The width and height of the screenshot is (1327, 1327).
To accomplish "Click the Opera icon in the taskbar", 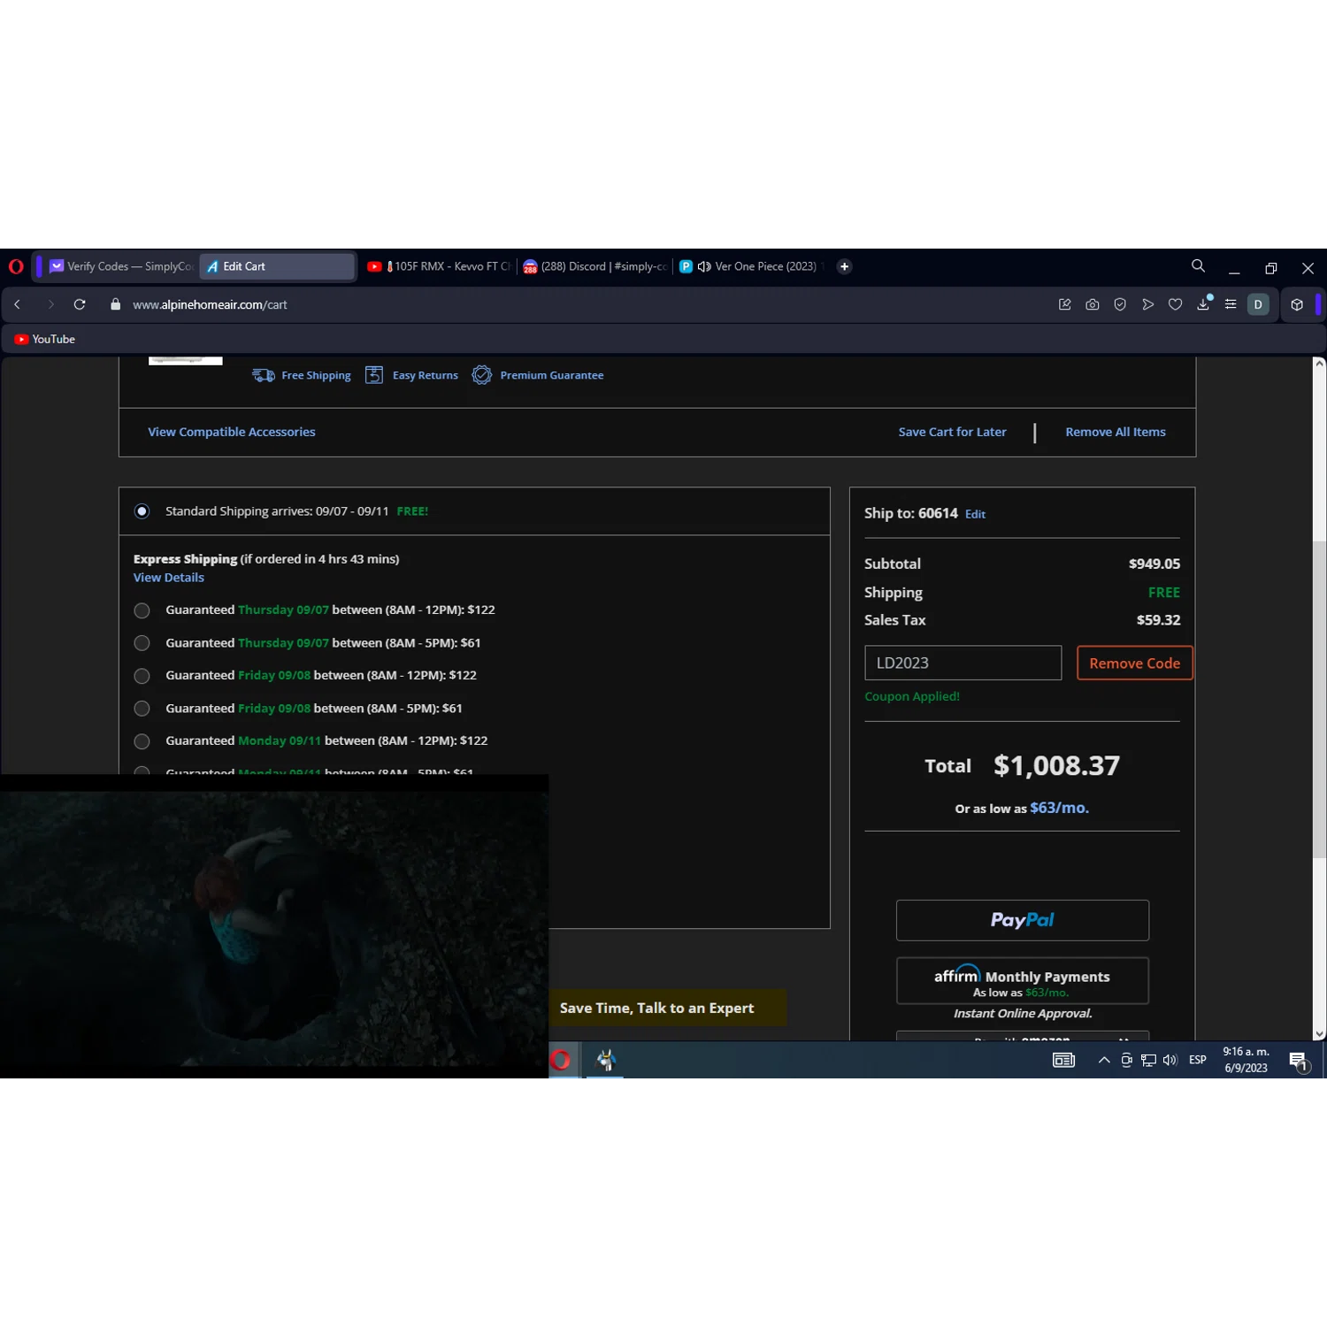I will 561,1060.
